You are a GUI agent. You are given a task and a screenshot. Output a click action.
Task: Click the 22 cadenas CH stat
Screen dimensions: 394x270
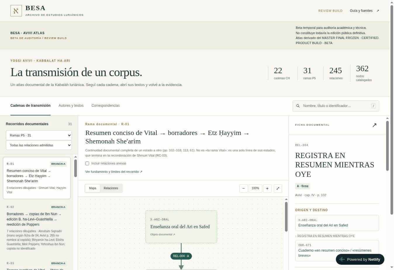pos(282,73)
